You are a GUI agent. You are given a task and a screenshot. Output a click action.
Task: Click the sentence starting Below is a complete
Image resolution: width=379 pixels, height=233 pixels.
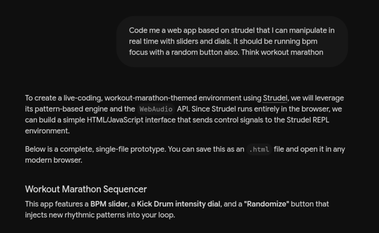coord(185,154)
